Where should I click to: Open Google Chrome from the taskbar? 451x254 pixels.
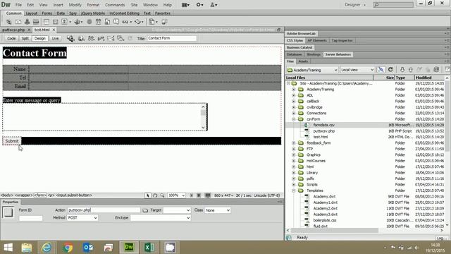(68, 248)
